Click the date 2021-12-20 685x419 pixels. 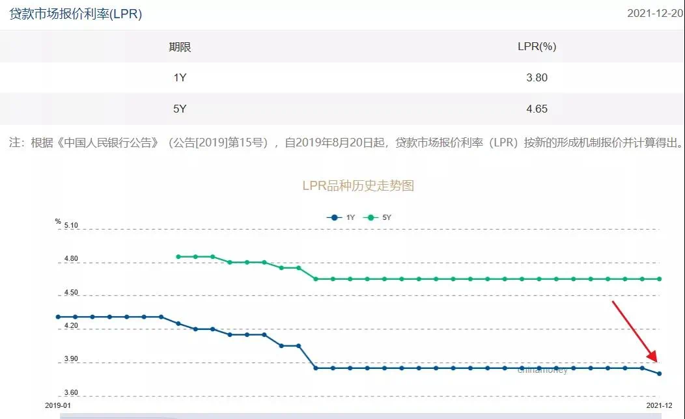click(655, 13)
